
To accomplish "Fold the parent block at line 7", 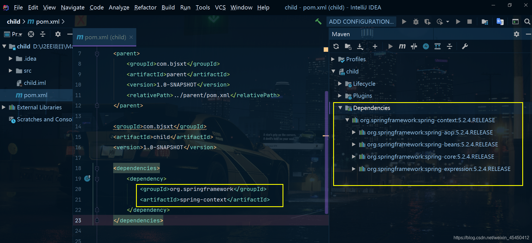I will (97, 53).
